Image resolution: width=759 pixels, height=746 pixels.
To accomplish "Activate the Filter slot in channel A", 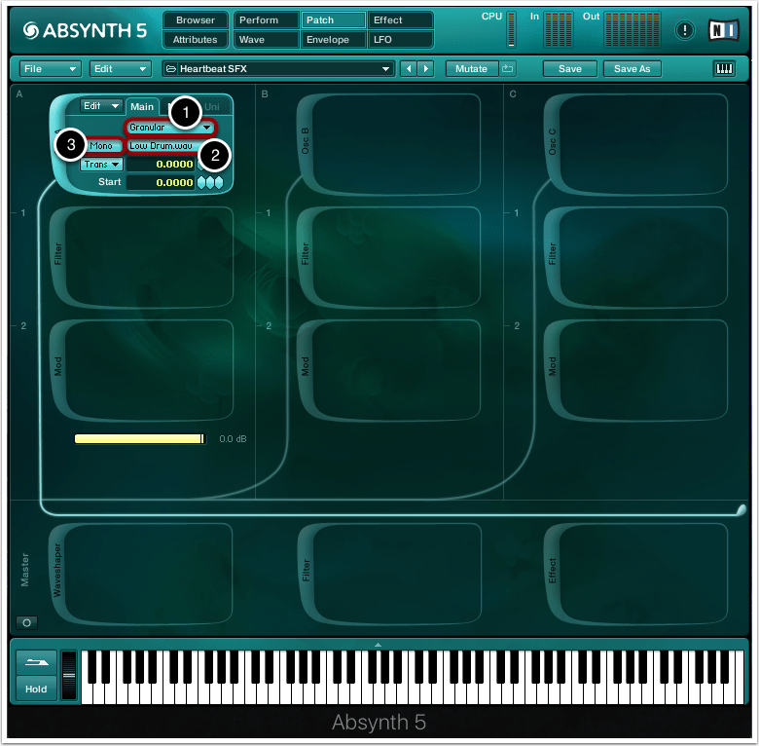I will pos(141,257).
